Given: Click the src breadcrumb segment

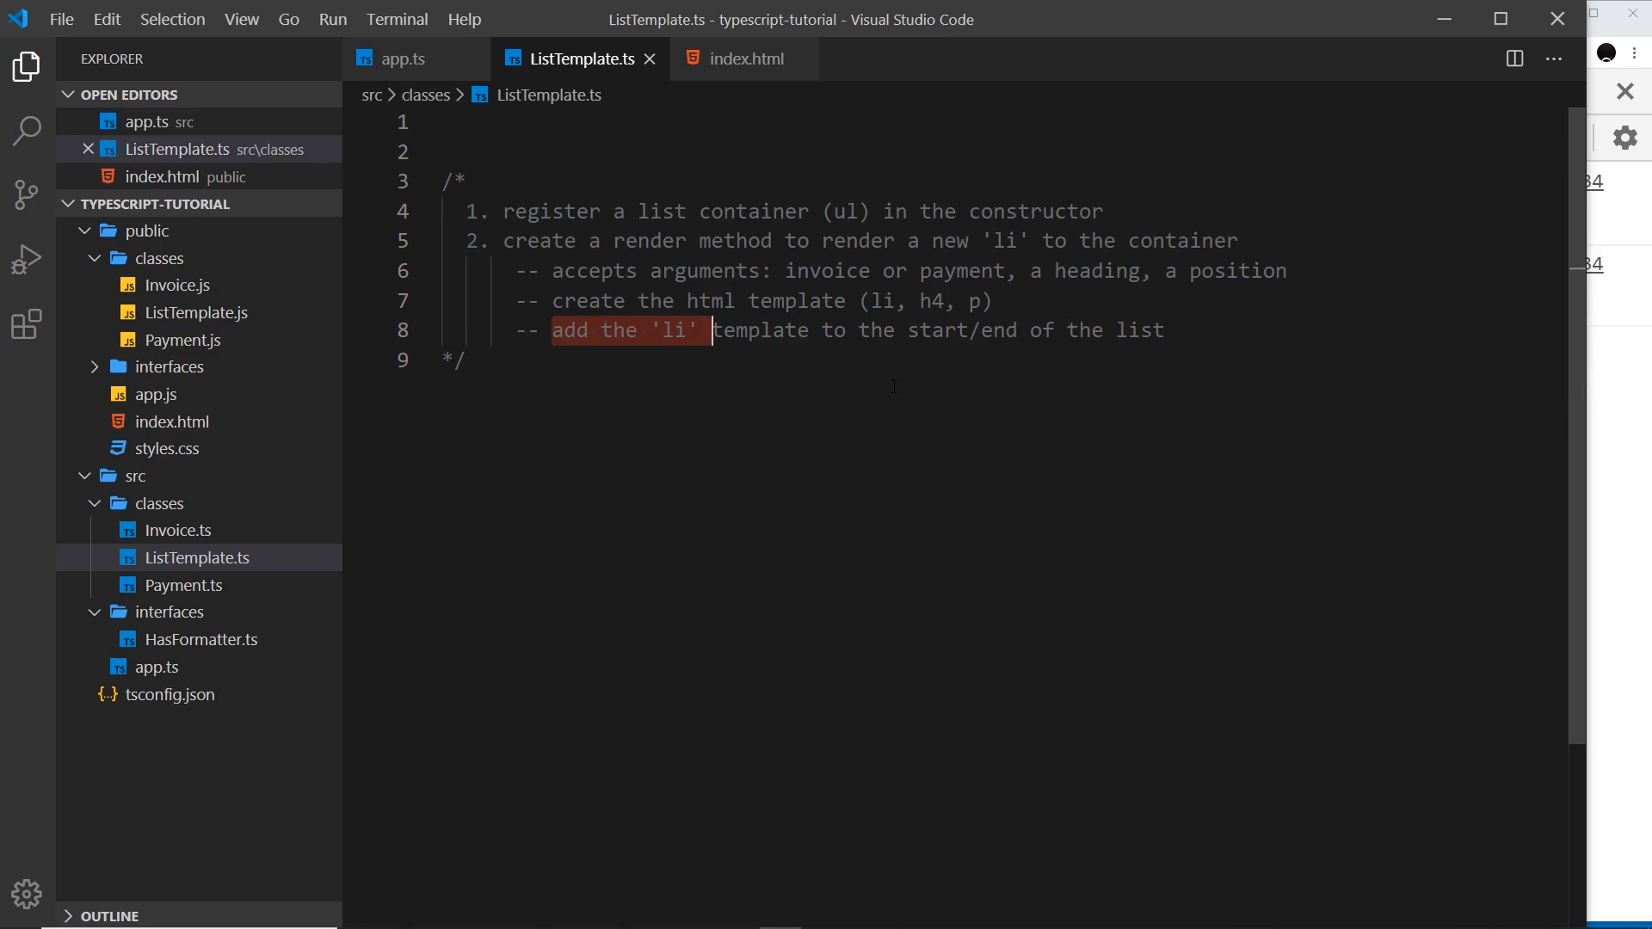Looking at the screenshot, I should (x=372, y=95).
